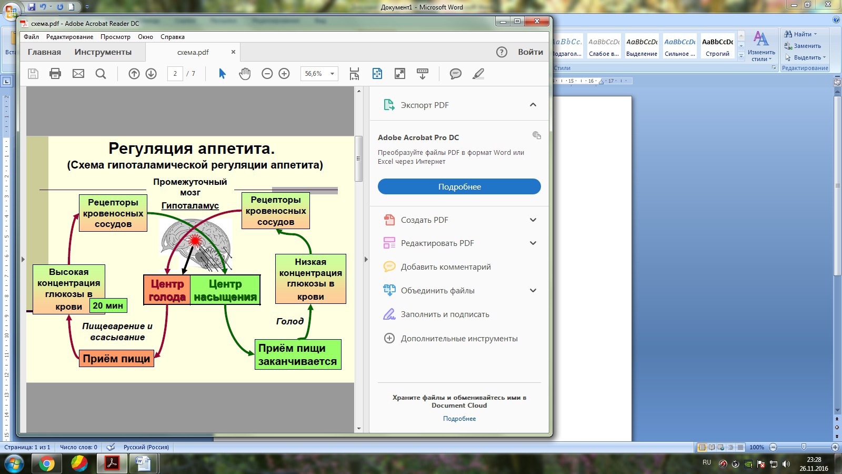The height and width of the screenshot is (474, 842).
Task: Click the Word zoom slider handle
Action: tap(804, 447)
